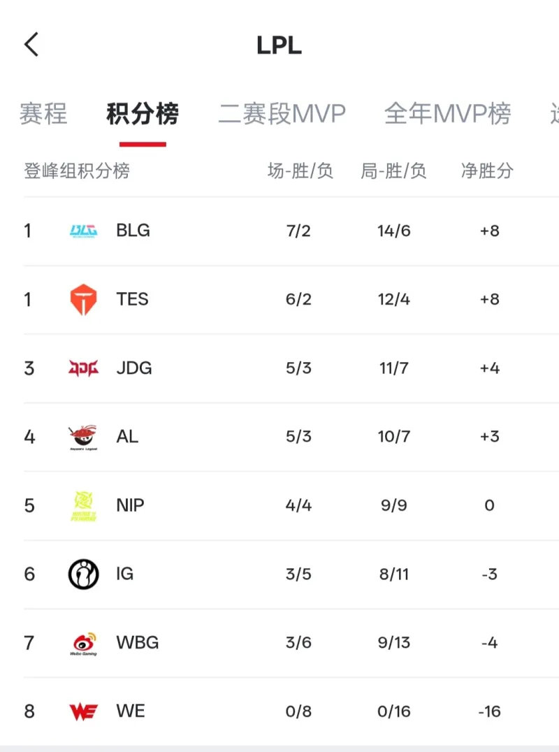
Task: Click the BLG team logo
Action: pos(83,231)
